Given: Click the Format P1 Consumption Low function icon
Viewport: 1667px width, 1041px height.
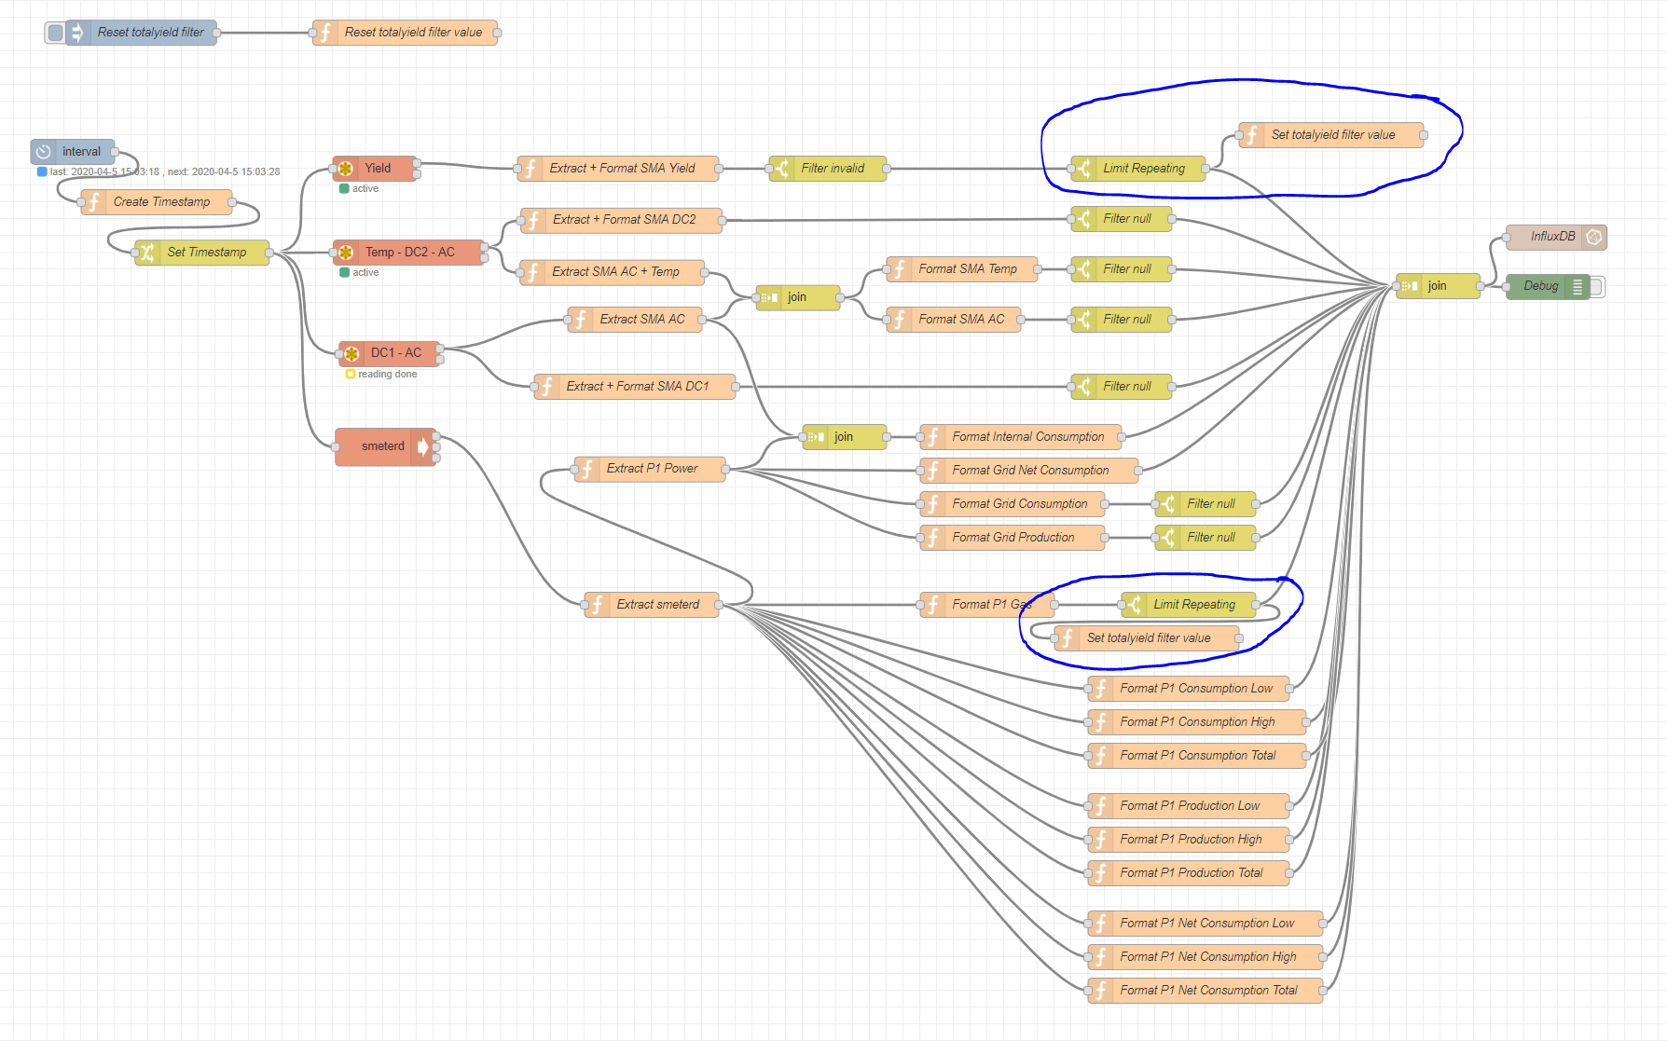Looking at the screenshot, I should pos(1100,689).
